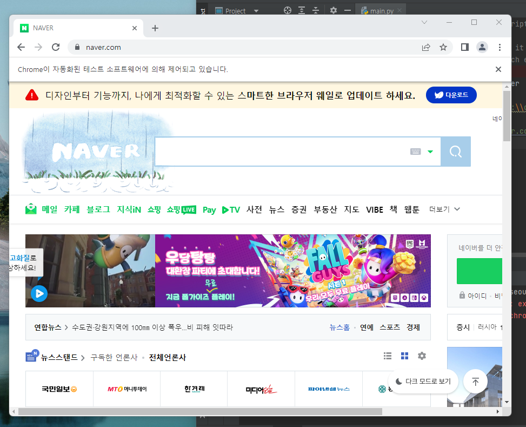
Task: Open the 국민일보 press tile
Action: tap(59, 389)
